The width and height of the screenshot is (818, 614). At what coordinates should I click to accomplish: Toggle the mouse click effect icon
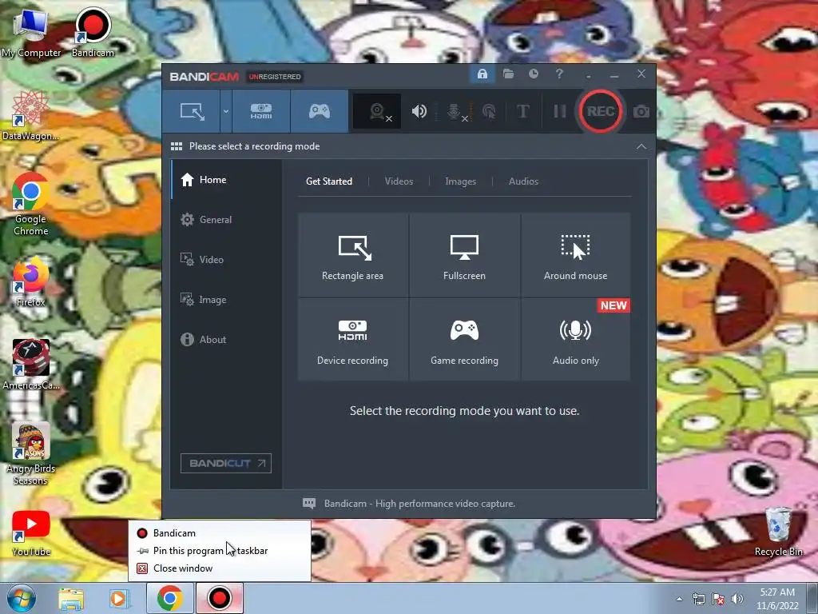(x=489, y=111)
